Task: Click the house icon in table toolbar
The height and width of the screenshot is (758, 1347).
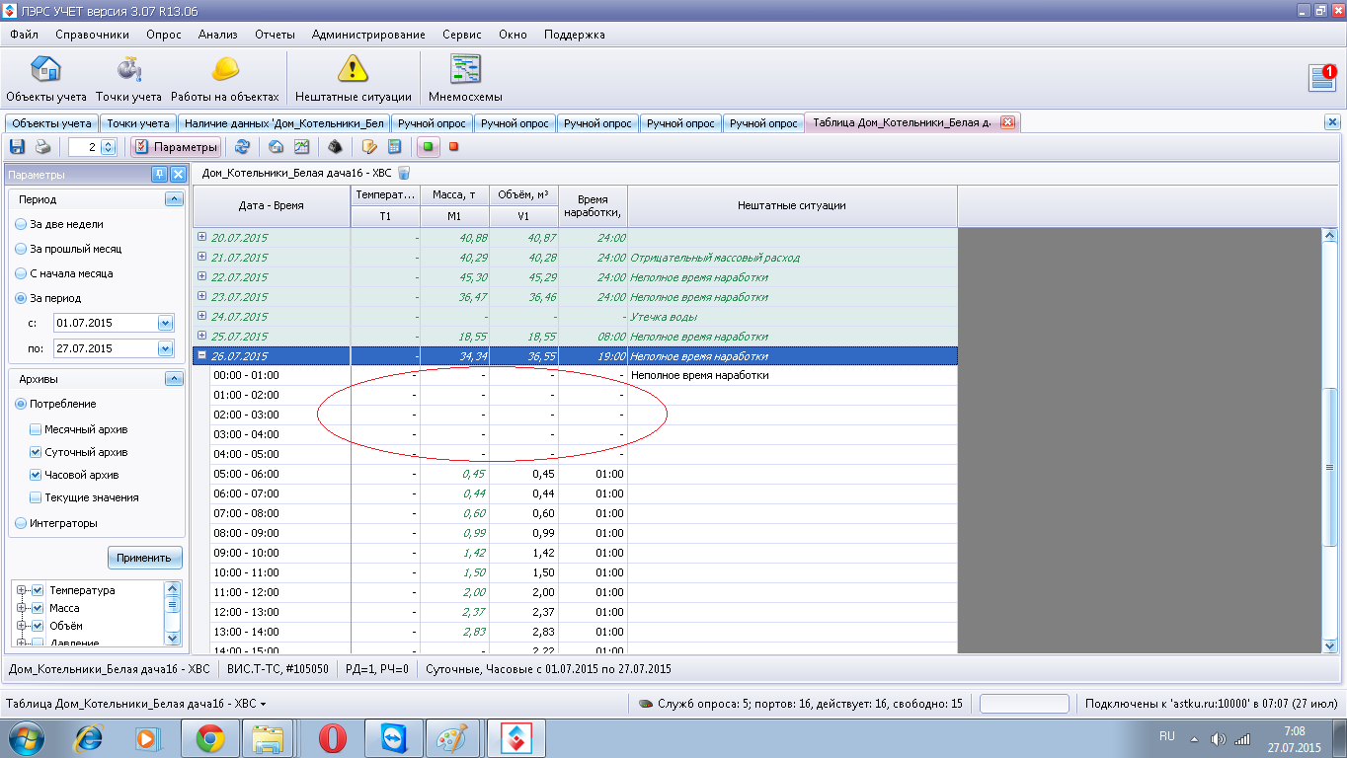Action: pyautogui.click(x=277, y=147)
